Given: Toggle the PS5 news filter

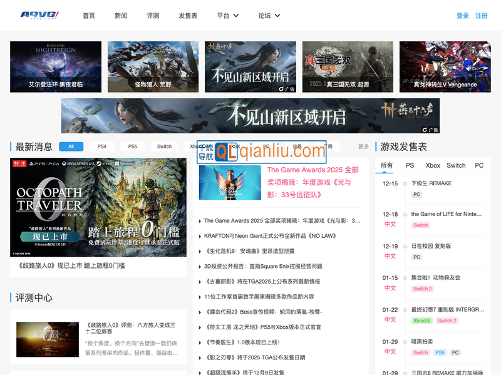Looking at the screenshot, I should coord(132,146).
